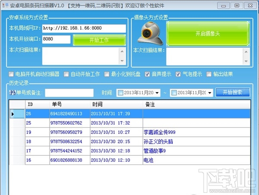259x195 pixels.
Task: Select the row indicator arrow for ID 26
Action: [x=13, y=114]
